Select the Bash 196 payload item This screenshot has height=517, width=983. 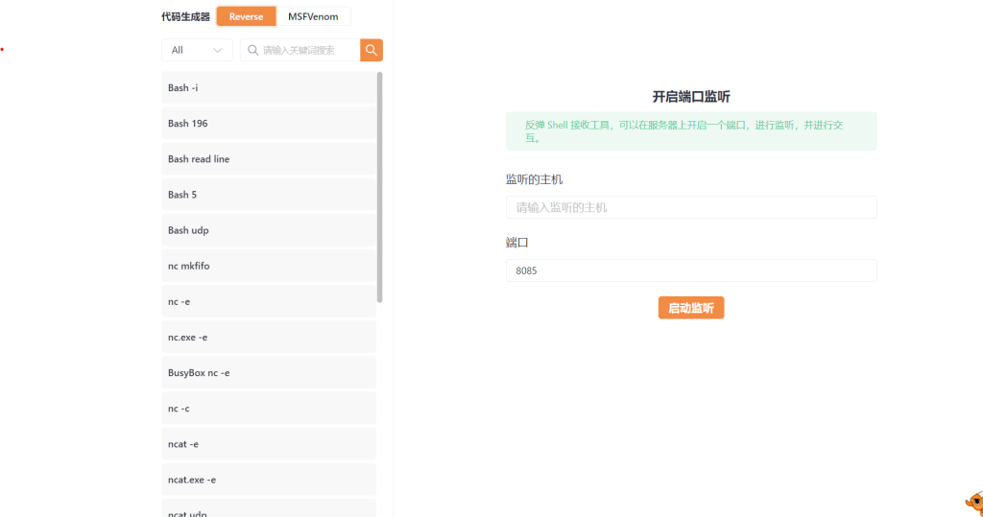267,124
